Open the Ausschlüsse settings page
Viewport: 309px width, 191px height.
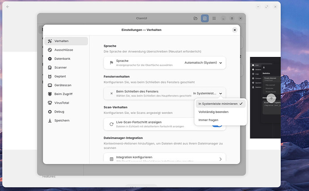point(66,50)
